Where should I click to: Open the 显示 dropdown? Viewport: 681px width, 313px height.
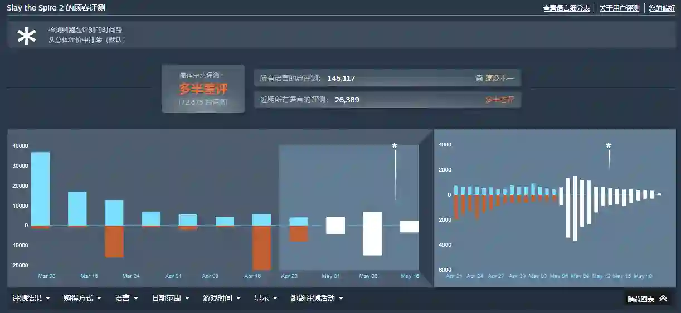click(x=266, y=298)
